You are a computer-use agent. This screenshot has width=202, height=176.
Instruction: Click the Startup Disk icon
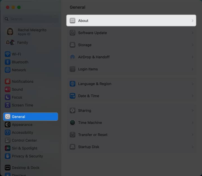click(73, 147)
